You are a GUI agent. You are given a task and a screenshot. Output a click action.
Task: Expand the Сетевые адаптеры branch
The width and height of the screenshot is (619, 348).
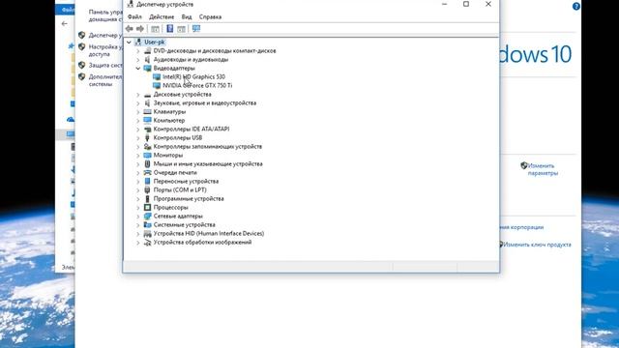[x=138, y=216]
